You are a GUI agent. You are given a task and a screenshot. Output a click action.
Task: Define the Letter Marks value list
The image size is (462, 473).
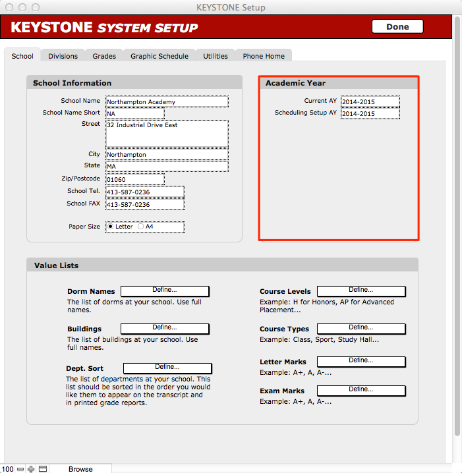click(x=361, y=361)
